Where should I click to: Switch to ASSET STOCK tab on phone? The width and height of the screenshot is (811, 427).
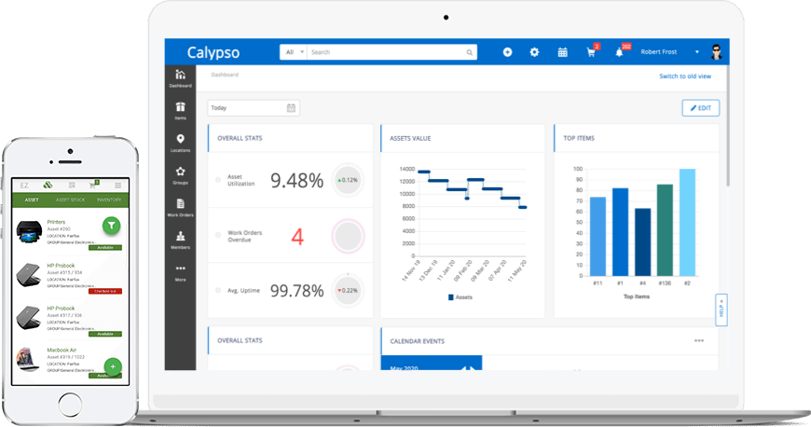(70, 200)
